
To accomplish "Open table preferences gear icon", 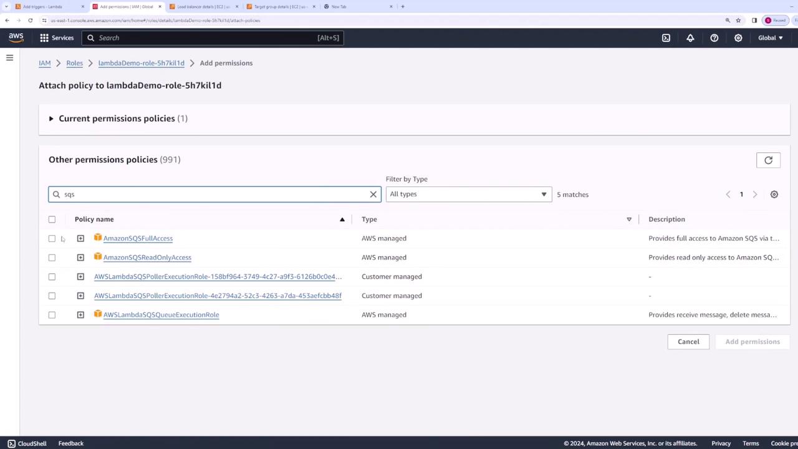I will (774, 195).
